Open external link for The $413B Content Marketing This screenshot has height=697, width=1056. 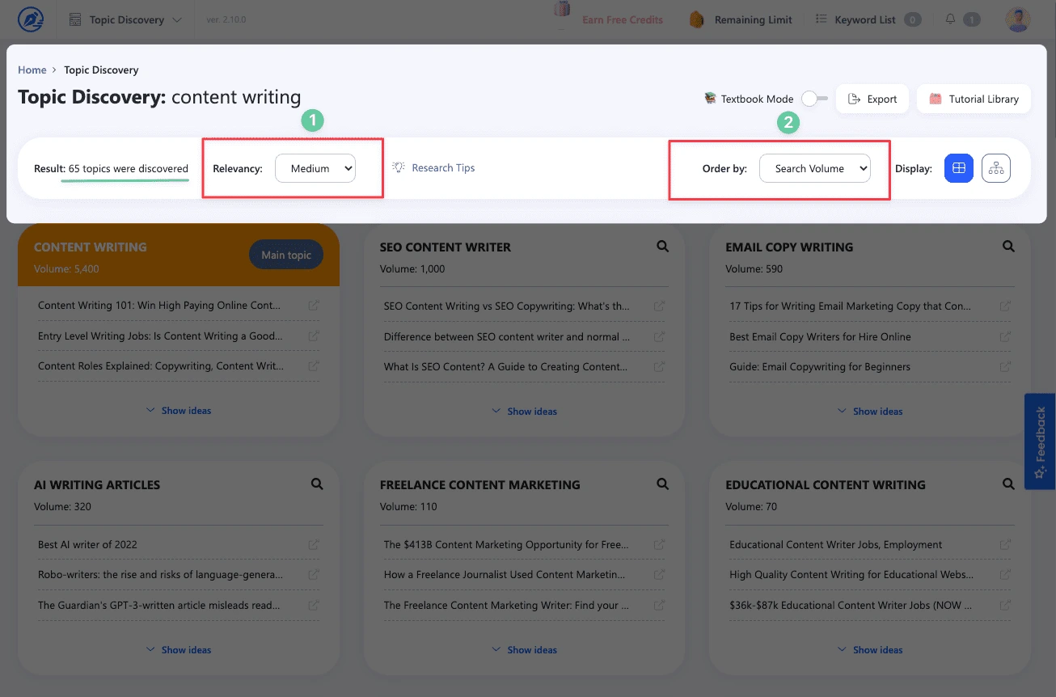point(660,544)
